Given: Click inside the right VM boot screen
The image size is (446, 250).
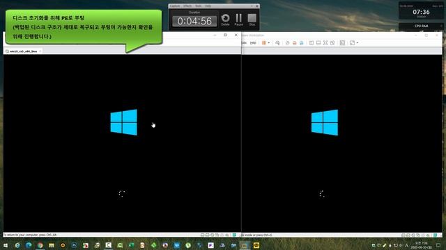Looking at the screenshot, I should [x=341, y=143].
